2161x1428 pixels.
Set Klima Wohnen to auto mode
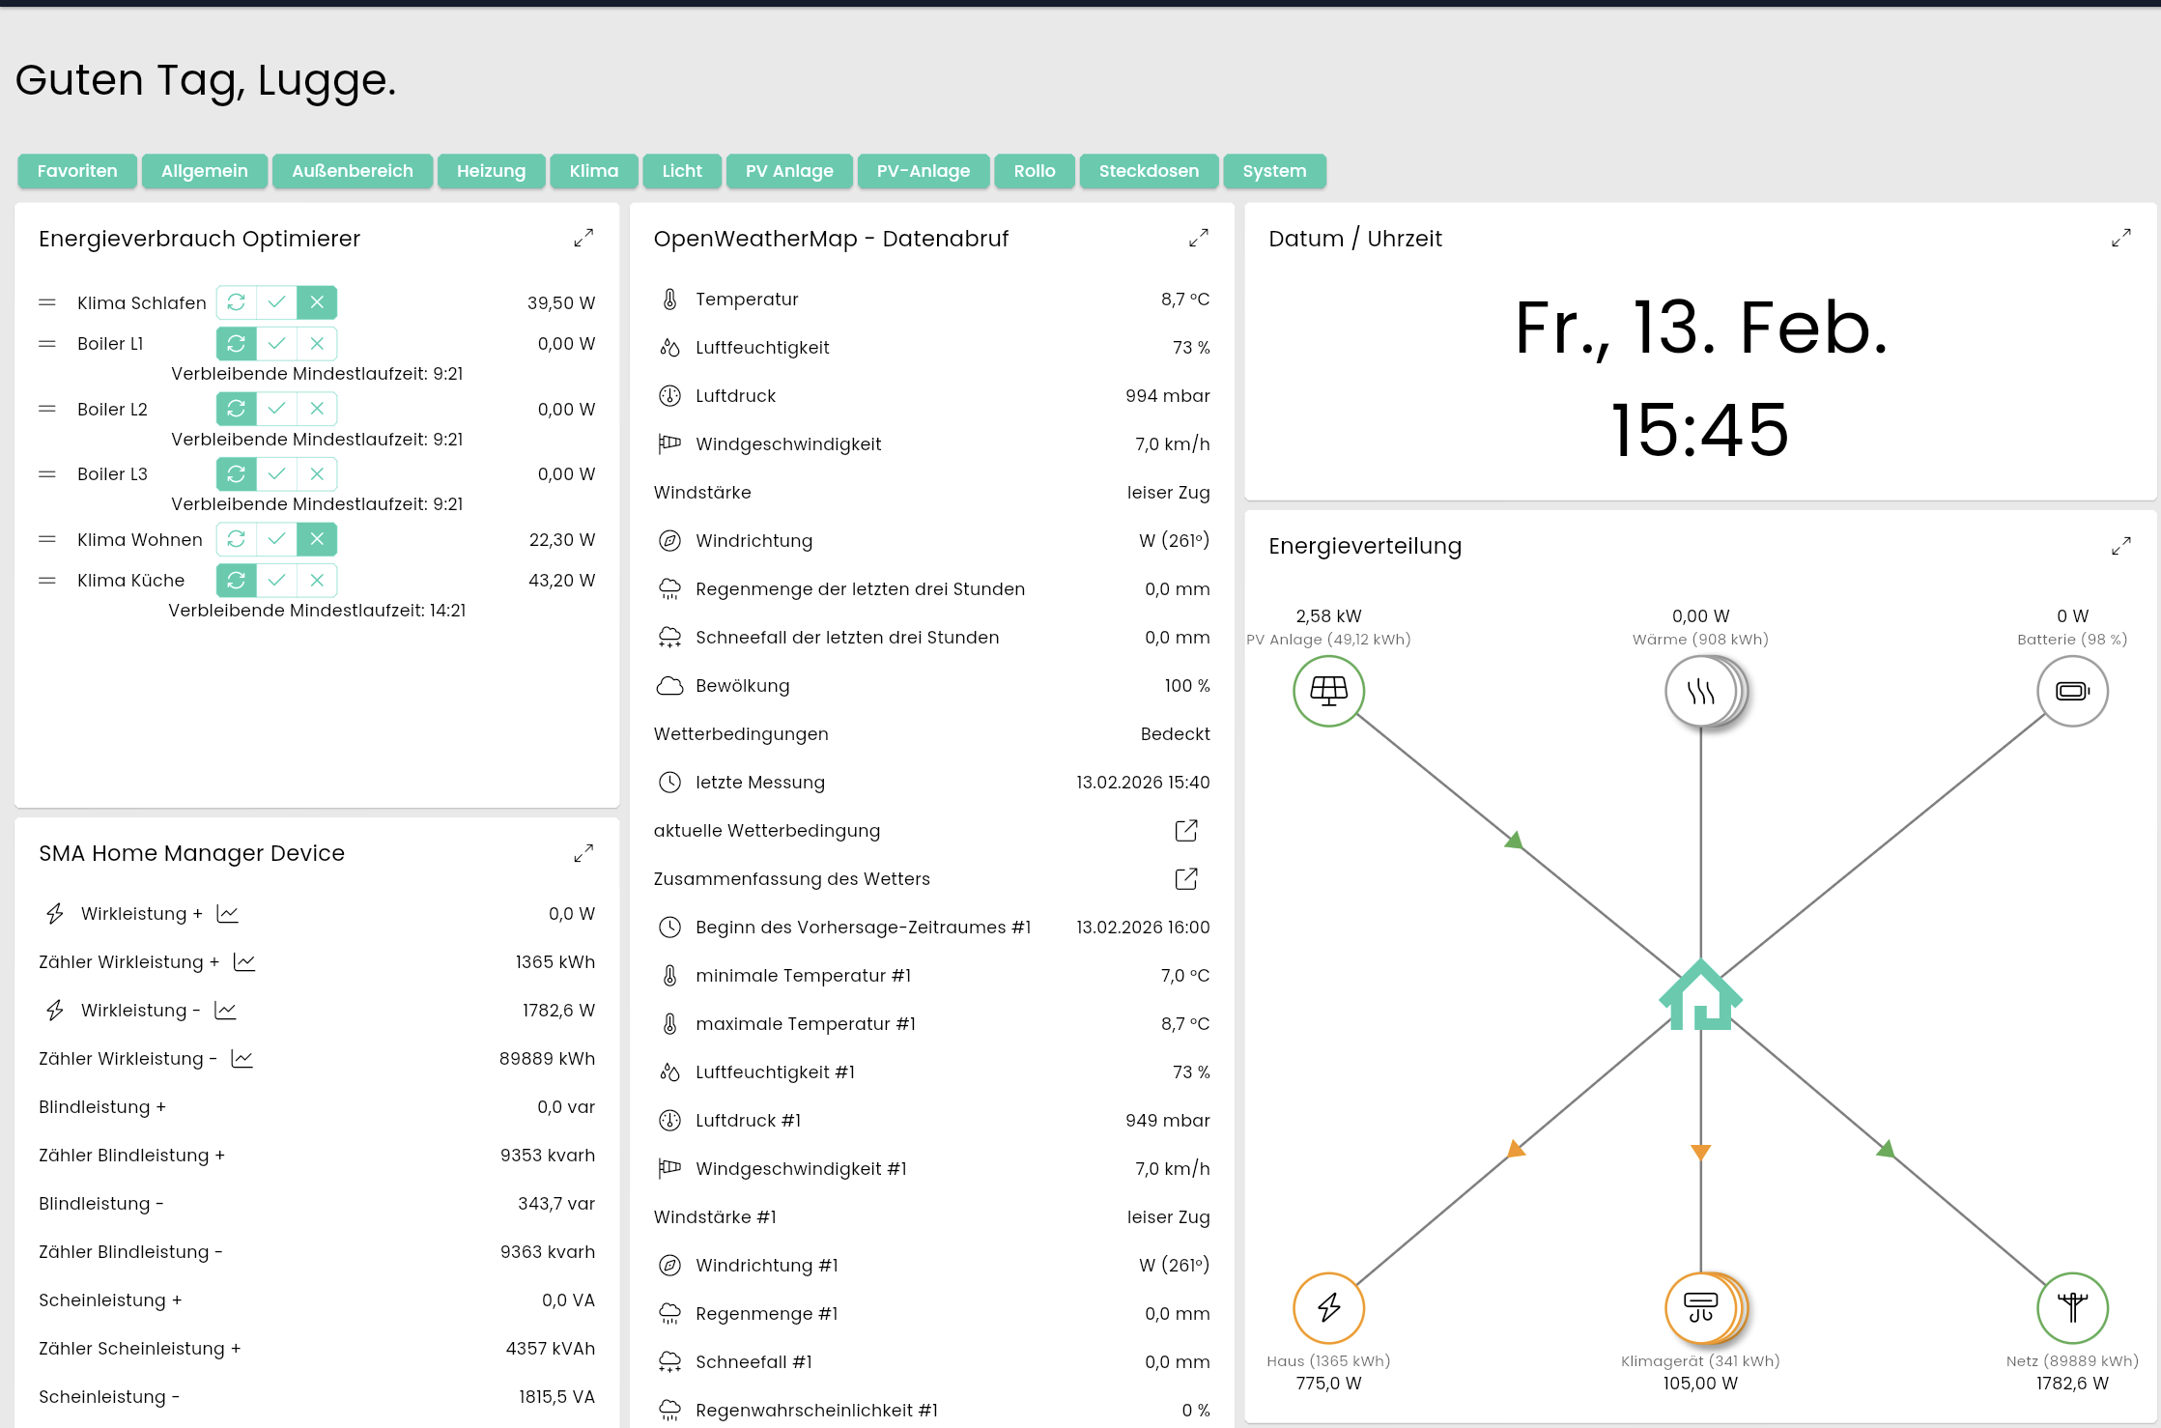pos(236,539)
